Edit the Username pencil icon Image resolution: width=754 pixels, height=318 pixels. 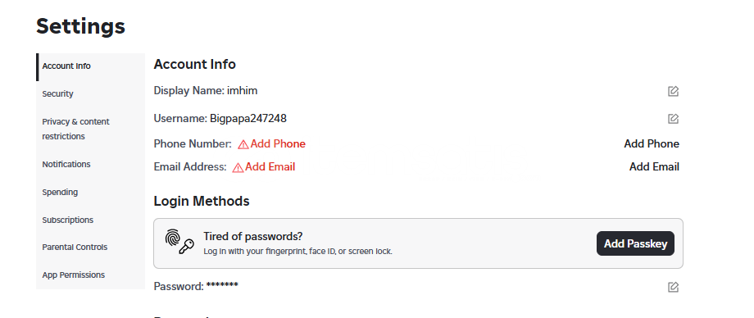(x=673, y=118)
